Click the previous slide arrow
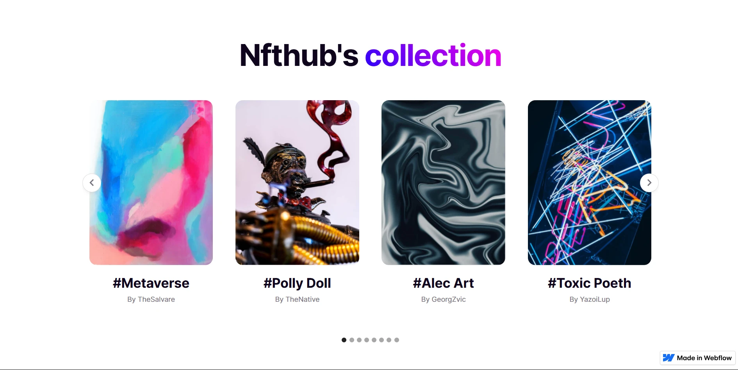The image size is (738, 370). point(92,183)
